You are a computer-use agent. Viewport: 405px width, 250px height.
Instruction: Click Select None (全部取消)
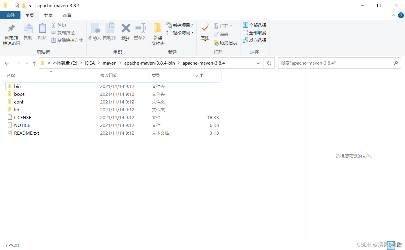click(x=255, y=33)
